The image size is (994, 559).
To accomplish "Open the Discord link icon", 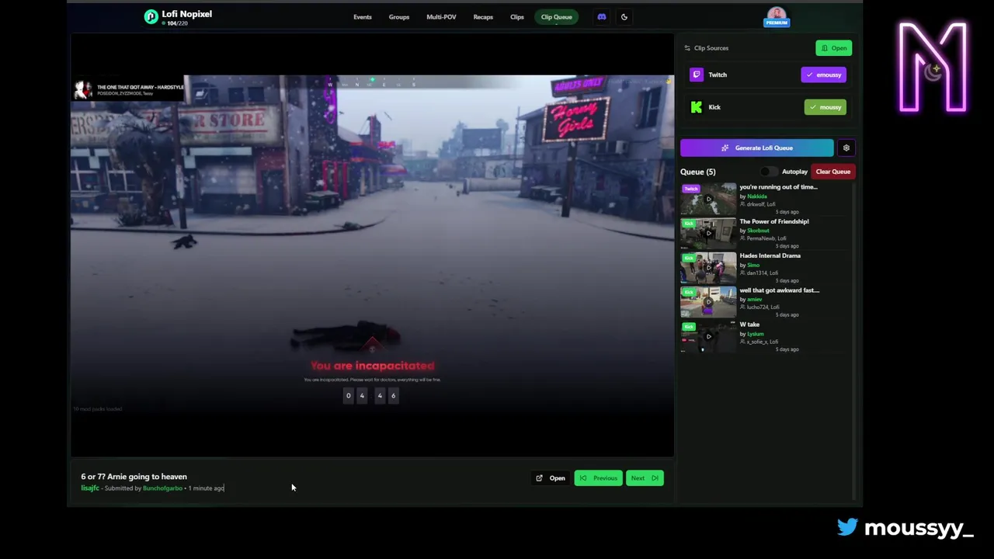I will (601, 16).
